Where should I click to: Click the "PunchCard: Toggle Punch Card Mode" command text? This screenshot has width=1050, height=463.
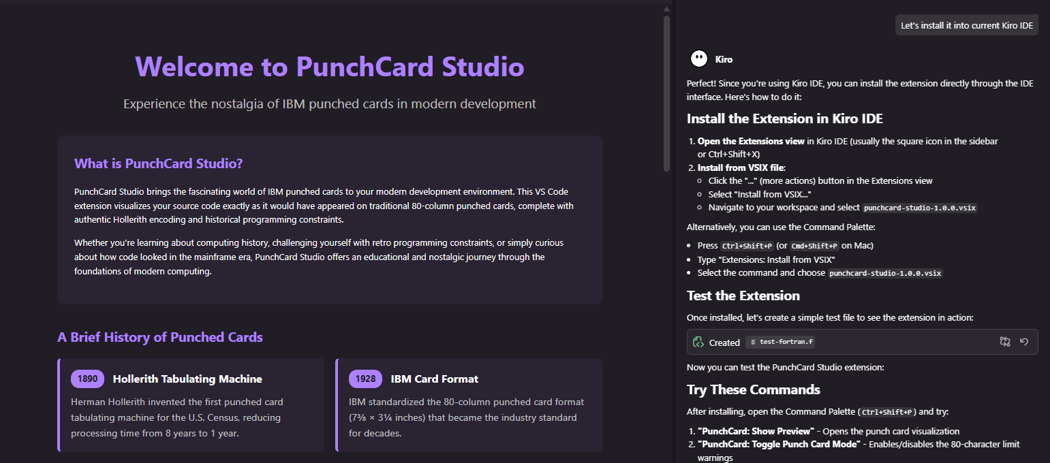click(x=779, y=444)
